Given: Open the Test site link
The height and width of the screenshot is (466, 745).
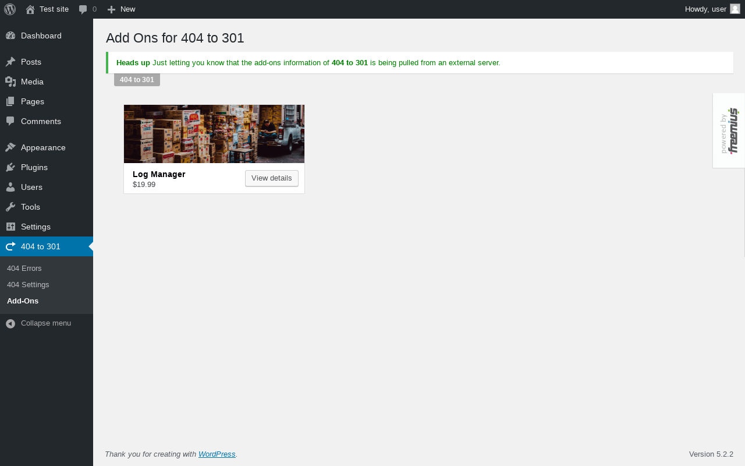Looking at the screenshot, I should (54, 9).
